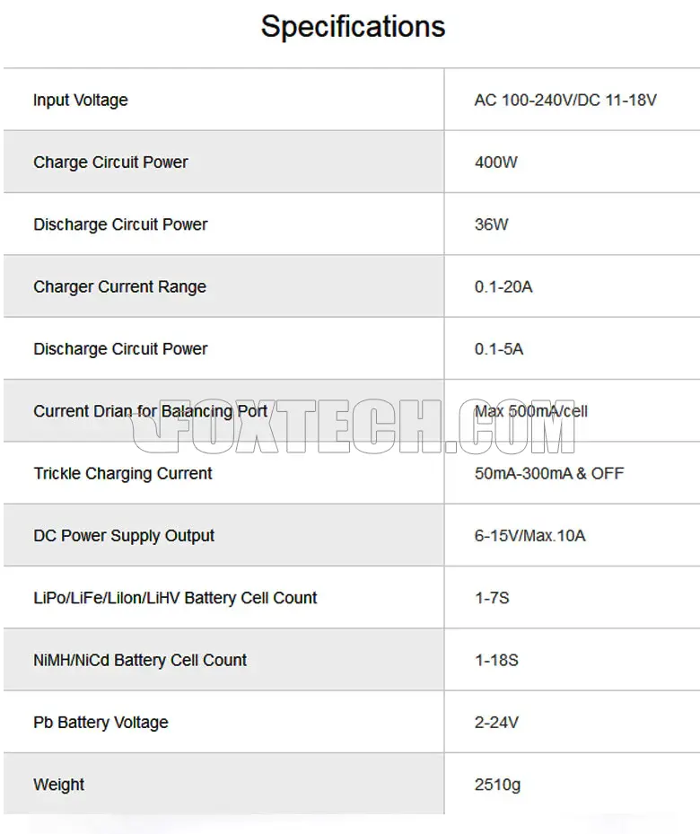This screenshot has width=700, height=834.
Task: Select the Input Voltage label
Action: pos(81,100)
